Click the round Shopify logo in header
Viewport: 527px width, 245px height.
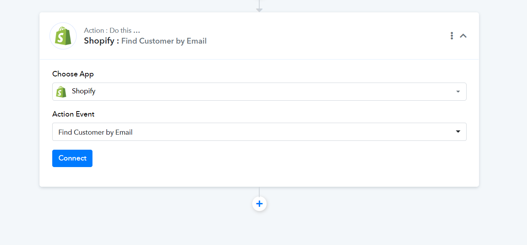coord(63,36)
